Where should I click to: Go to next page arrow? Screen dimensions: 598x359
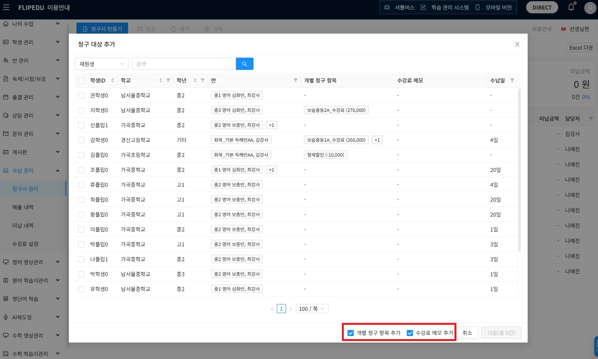coord(291,309)
